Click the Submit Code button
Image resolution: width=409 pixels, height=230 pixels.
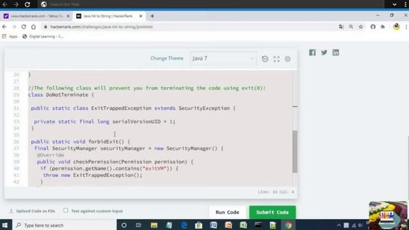click(272, 212)
